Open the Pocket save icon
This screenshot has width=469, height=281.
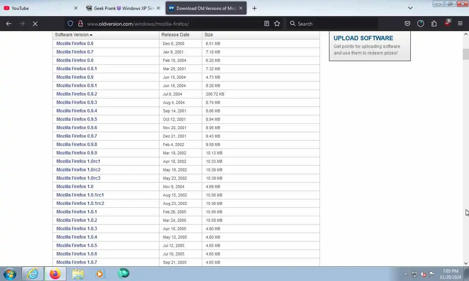[407, 23]
